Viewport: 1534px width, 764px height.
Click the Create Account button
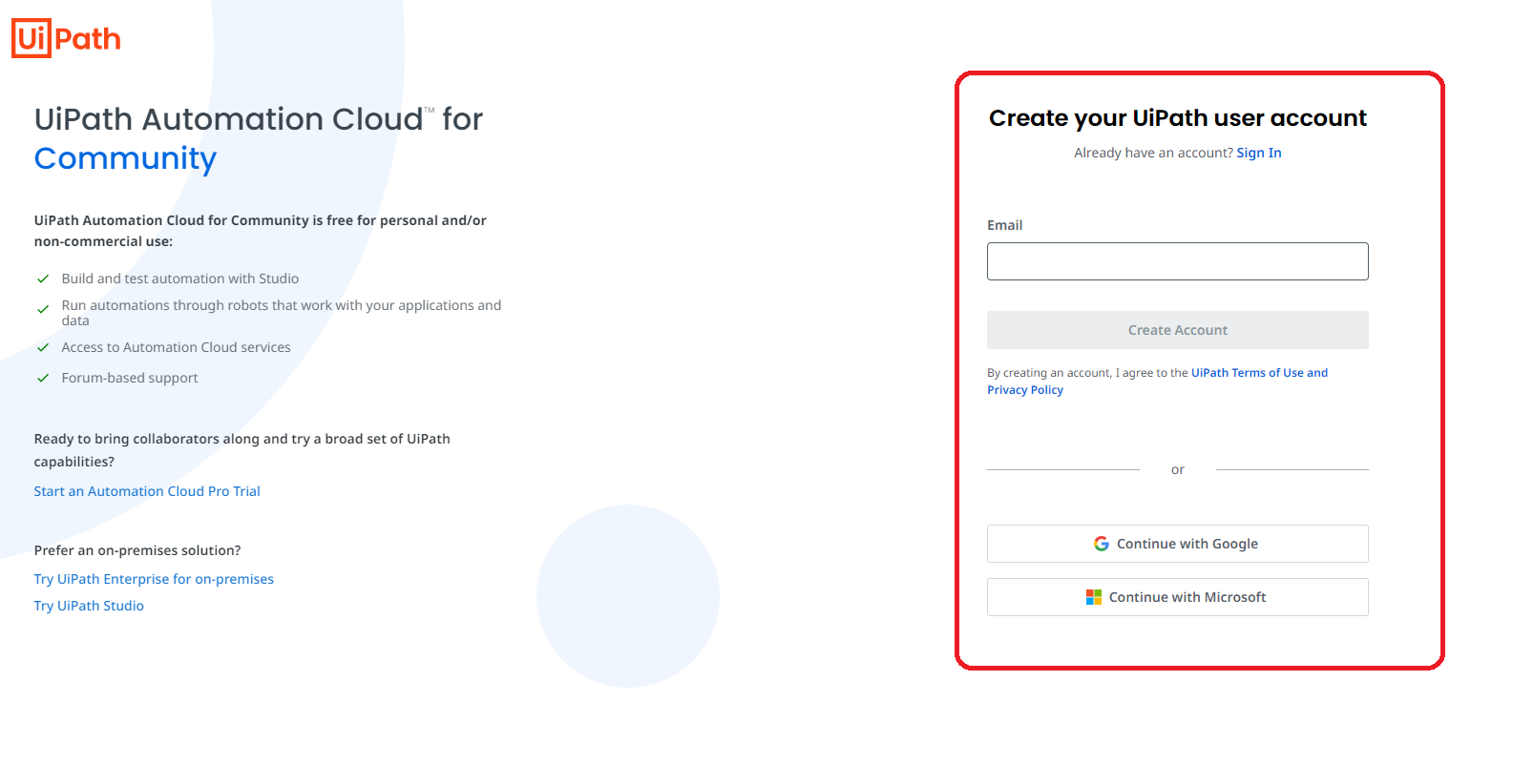click(x=1177, y=330)
